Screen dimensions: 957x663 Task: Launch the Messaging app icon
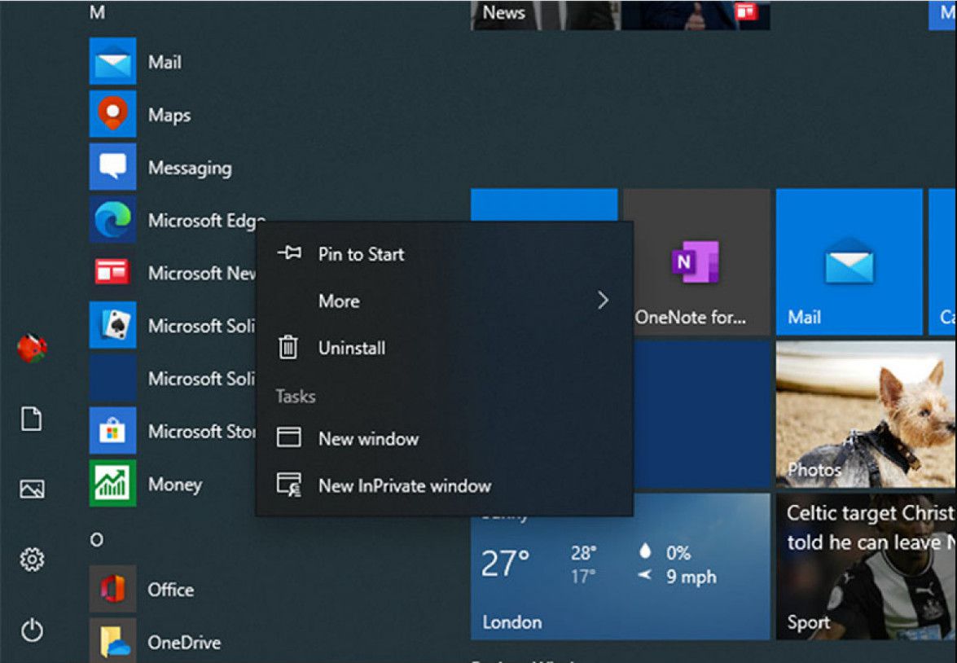point(112,167)
